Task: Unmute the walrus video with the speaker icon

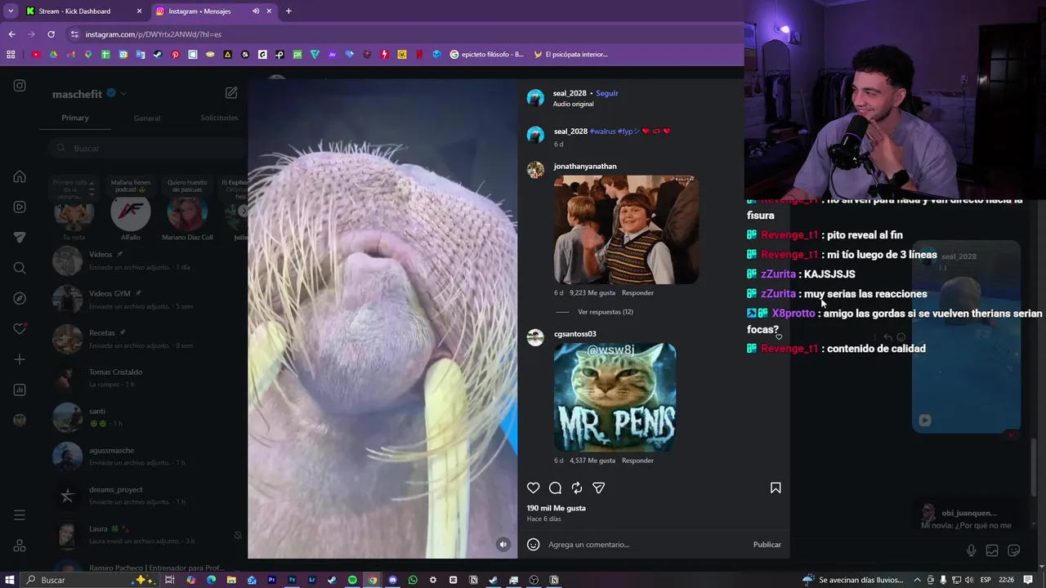Action: tap(503, 545)
